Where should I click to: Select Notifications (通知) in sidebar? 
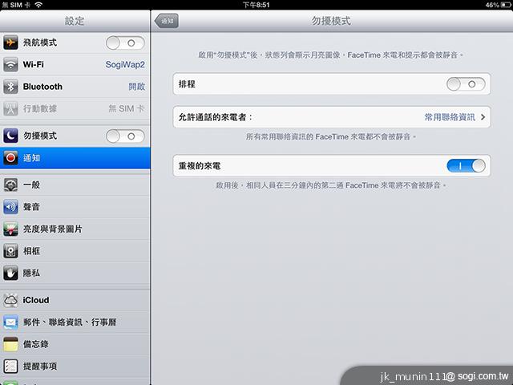[x=75, y=158]
